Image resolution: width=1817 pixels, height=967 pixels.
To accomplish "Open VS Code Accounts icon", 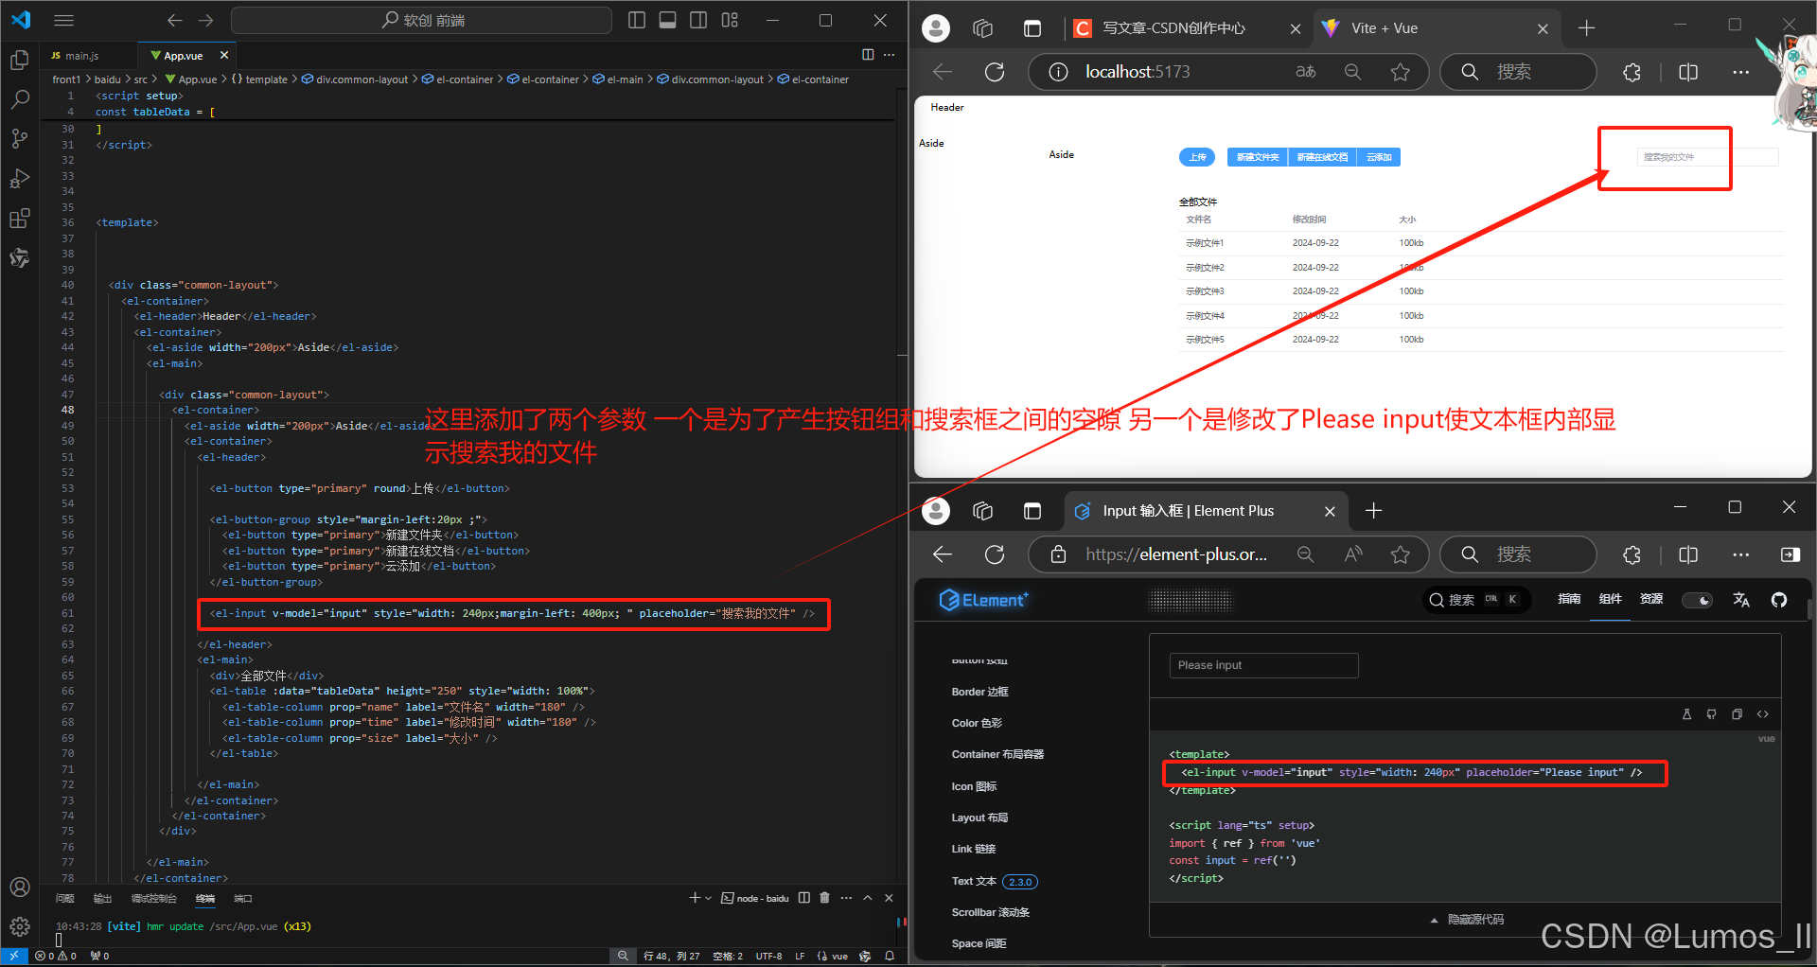I will pos(19,888).
